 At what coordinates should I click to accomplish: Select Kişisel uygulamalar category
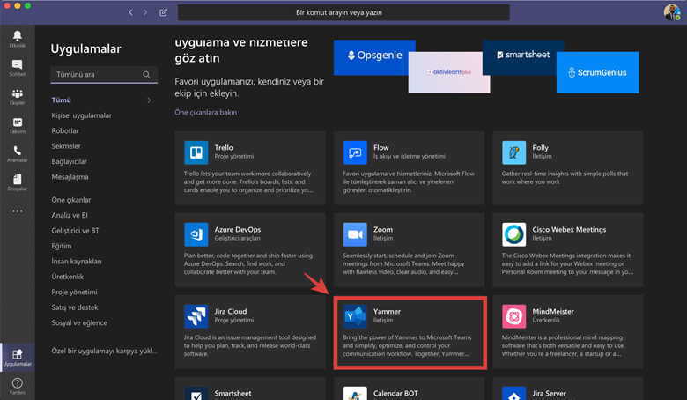82,115
